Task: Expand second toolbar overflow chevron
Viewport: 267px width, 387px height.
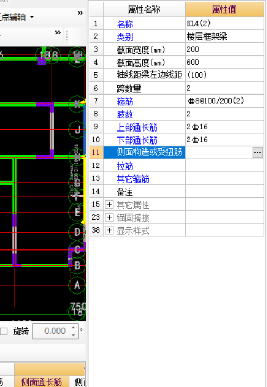Action: tap(58, 33)
